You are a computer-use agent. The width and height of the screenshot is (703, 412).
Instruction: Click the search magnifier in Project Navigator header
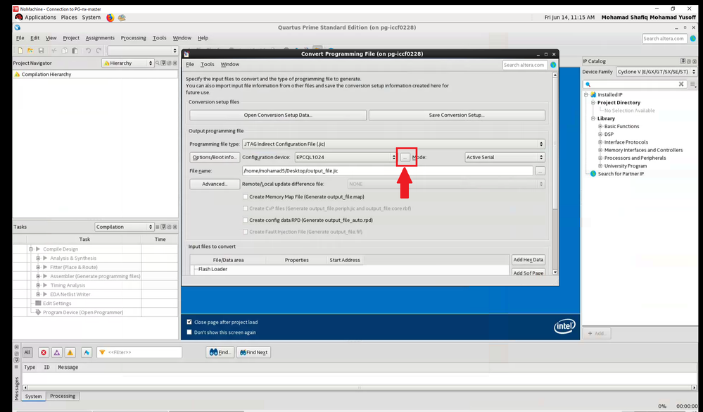(x=158, y=63)
